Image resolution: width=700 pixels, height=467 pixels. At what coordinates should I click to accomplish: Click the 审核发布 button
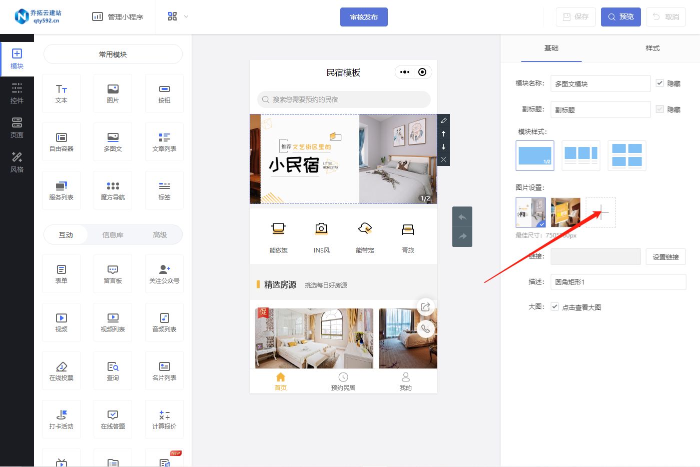tap(364, 16)
